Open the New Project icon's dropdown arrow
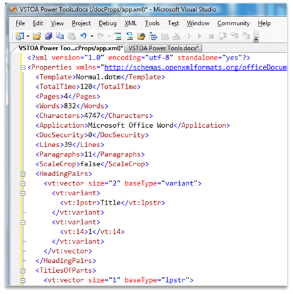Viewport: 293px width, 294px height. pyautogui.click(x=28, y=36)
